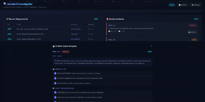Open author sarah-devops
This screenshot has height=102, width=205.
(76, 29)
